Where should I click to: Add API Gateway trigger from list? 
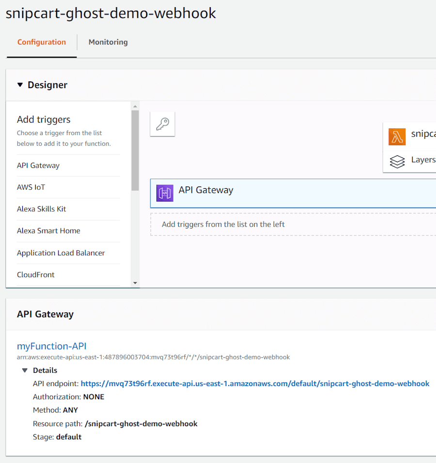pyautogui.click(x=38, y=165)
